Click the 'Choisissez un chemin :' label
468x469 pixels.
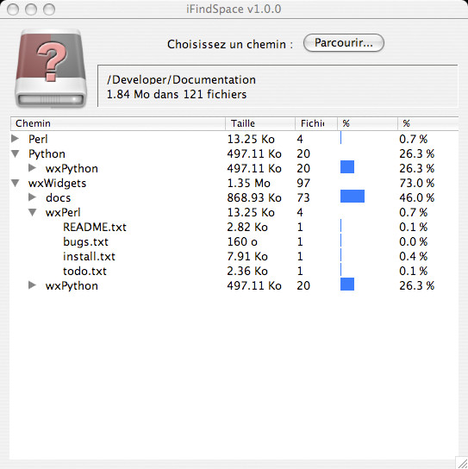coord(230,44)
